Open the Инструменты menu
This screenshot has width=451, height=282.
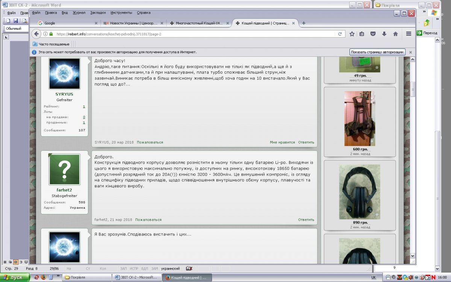click(121, 12)
